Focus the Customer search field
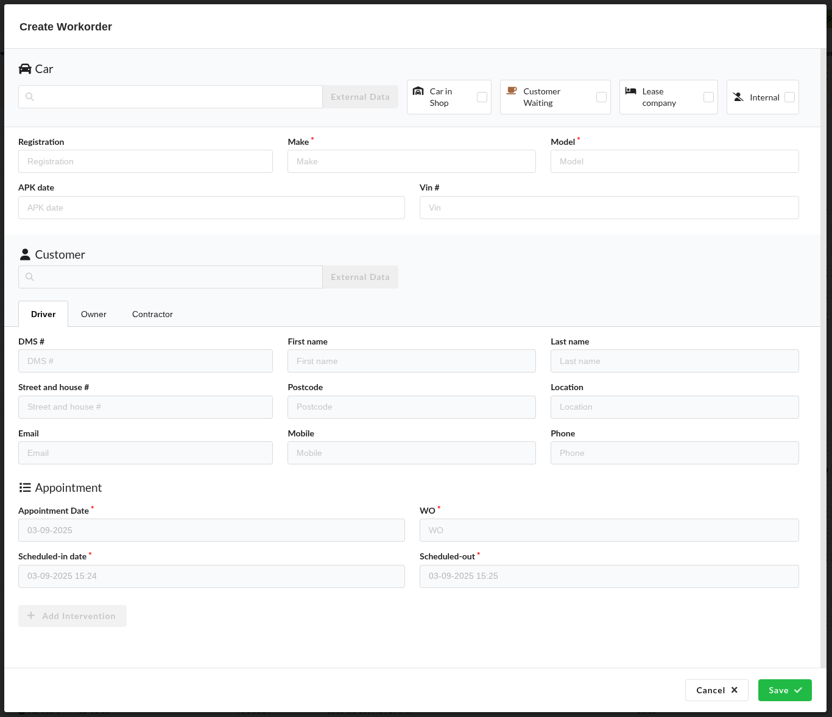Viewport: 832px width, 717px height. tap(171, 277)
